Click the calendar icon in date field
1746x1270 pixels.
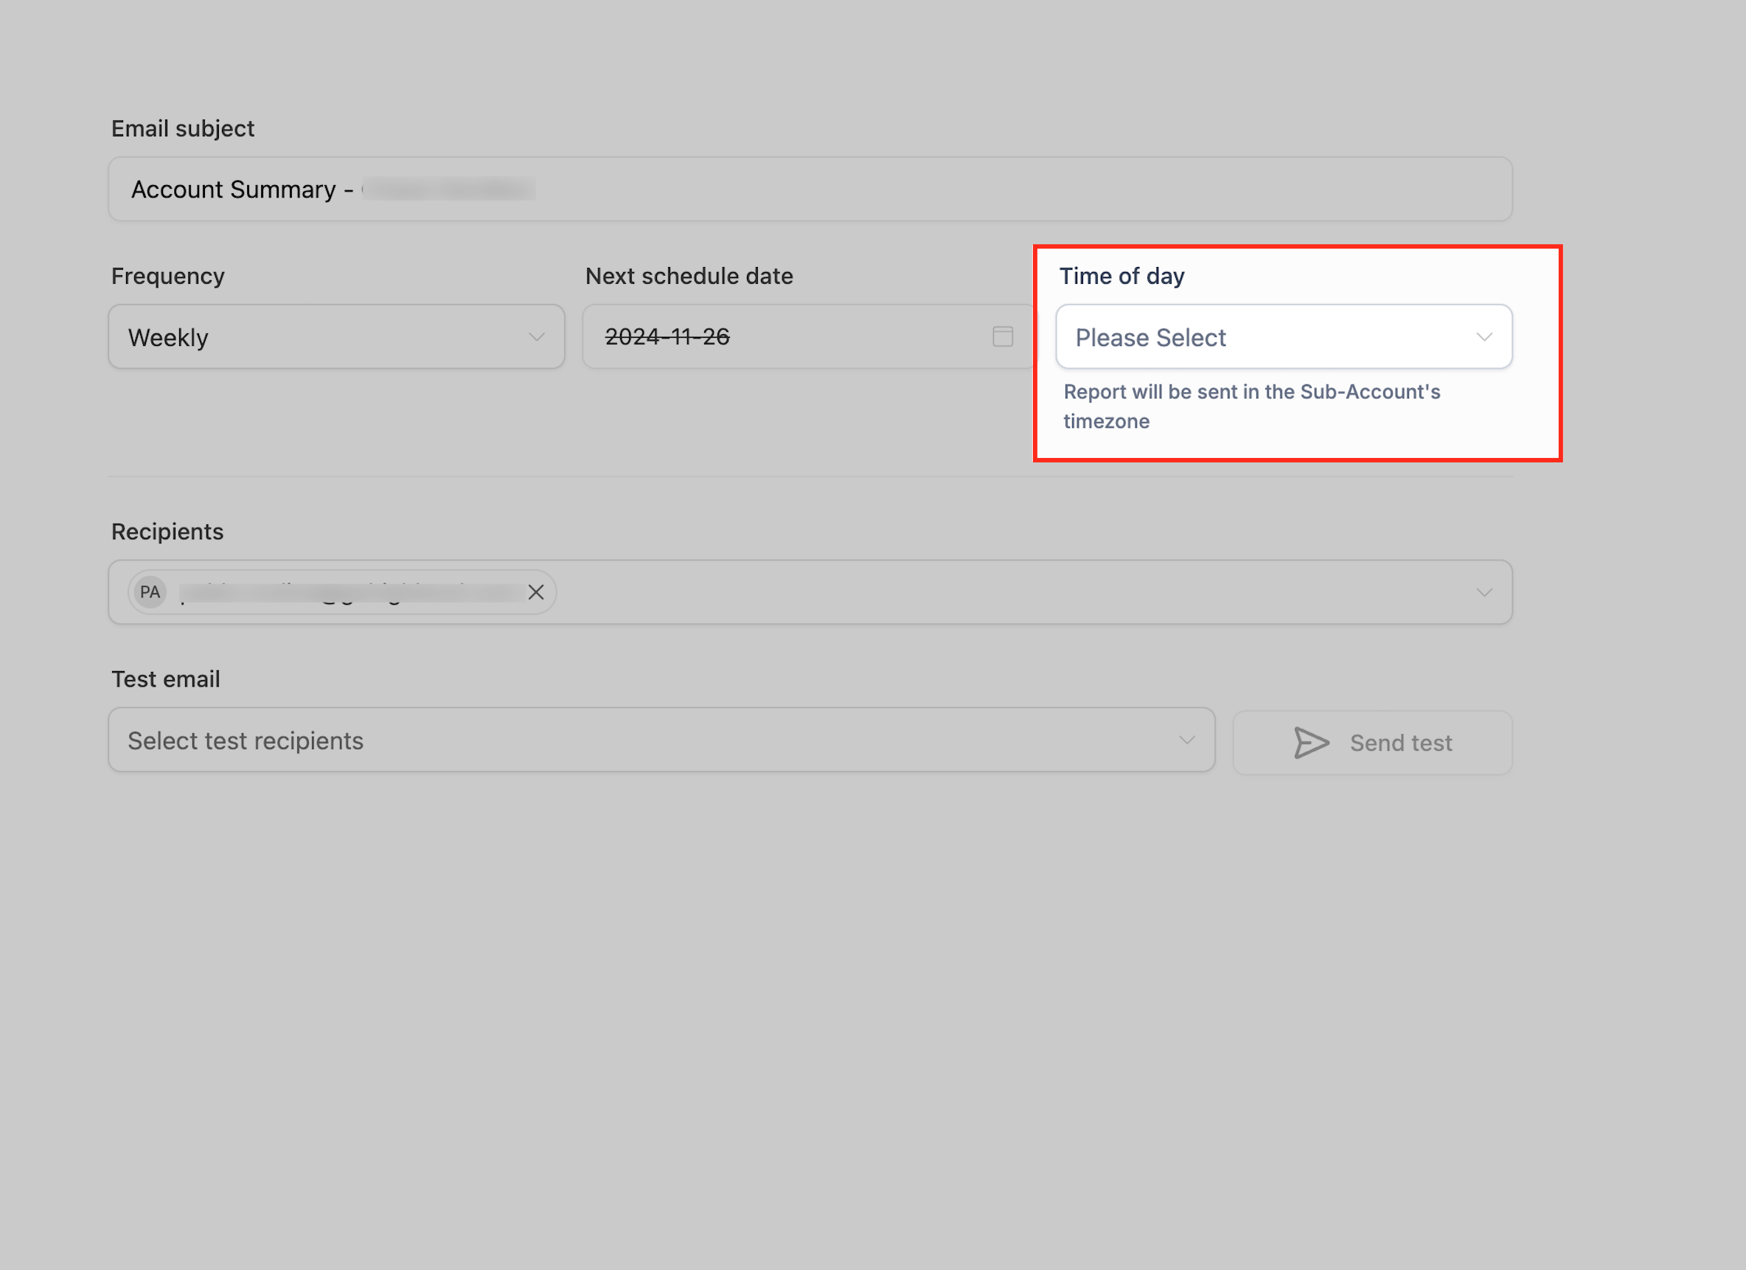click(x=1002, y=336)
